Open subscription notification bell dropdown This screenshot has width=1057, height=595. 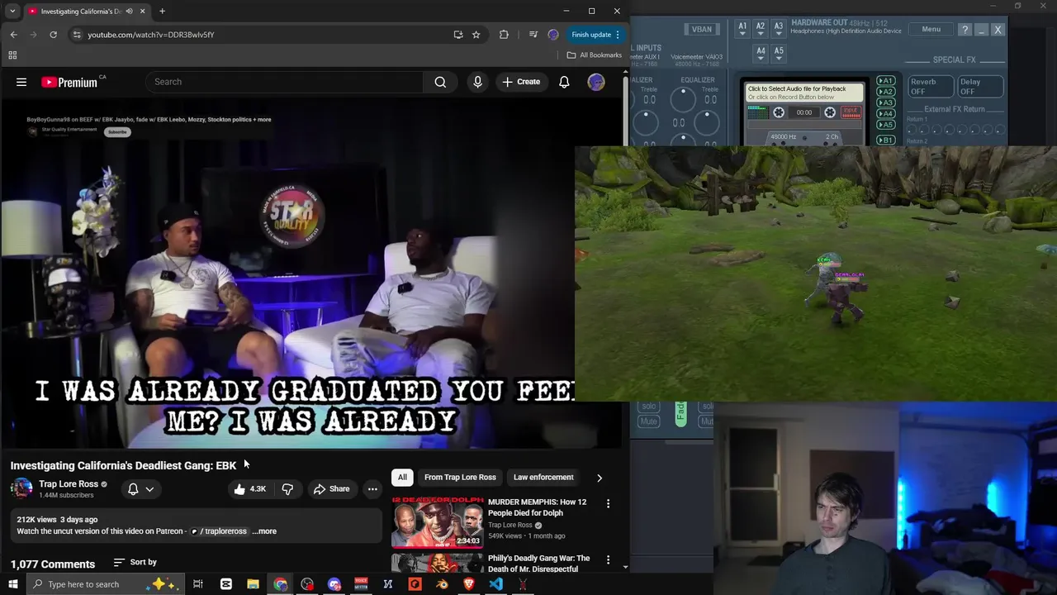[140, 489]
